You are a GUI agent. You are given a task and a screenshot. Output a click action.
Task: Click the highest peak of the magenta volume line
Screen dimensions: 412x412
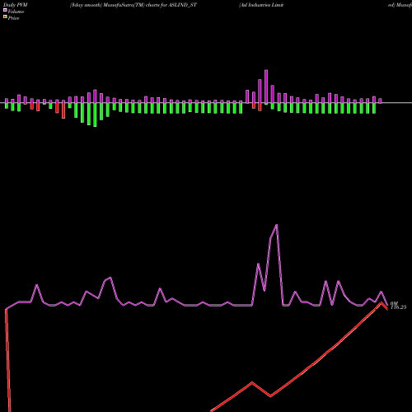point(276,225)
